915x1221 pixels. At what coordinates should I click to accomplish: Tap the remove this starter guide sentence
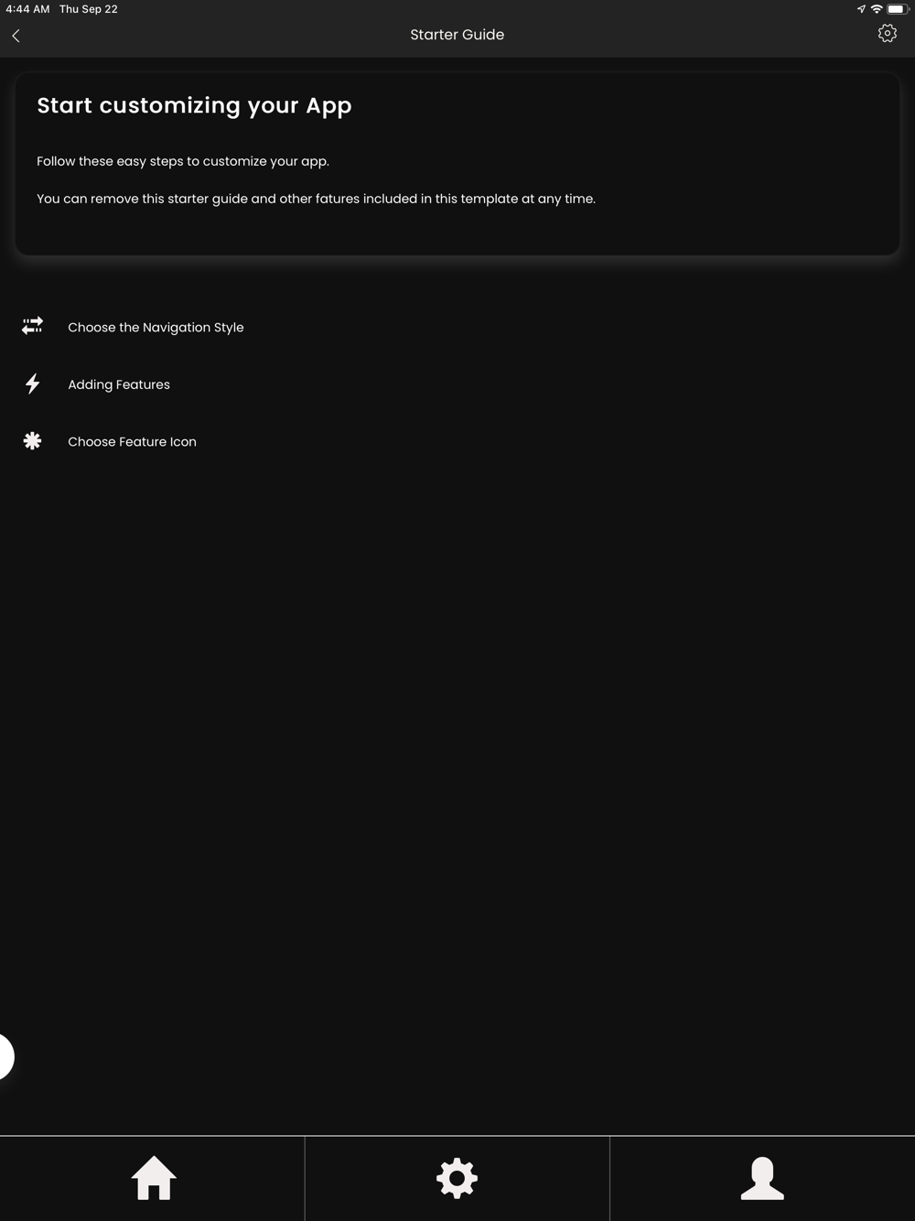[316, 199]
